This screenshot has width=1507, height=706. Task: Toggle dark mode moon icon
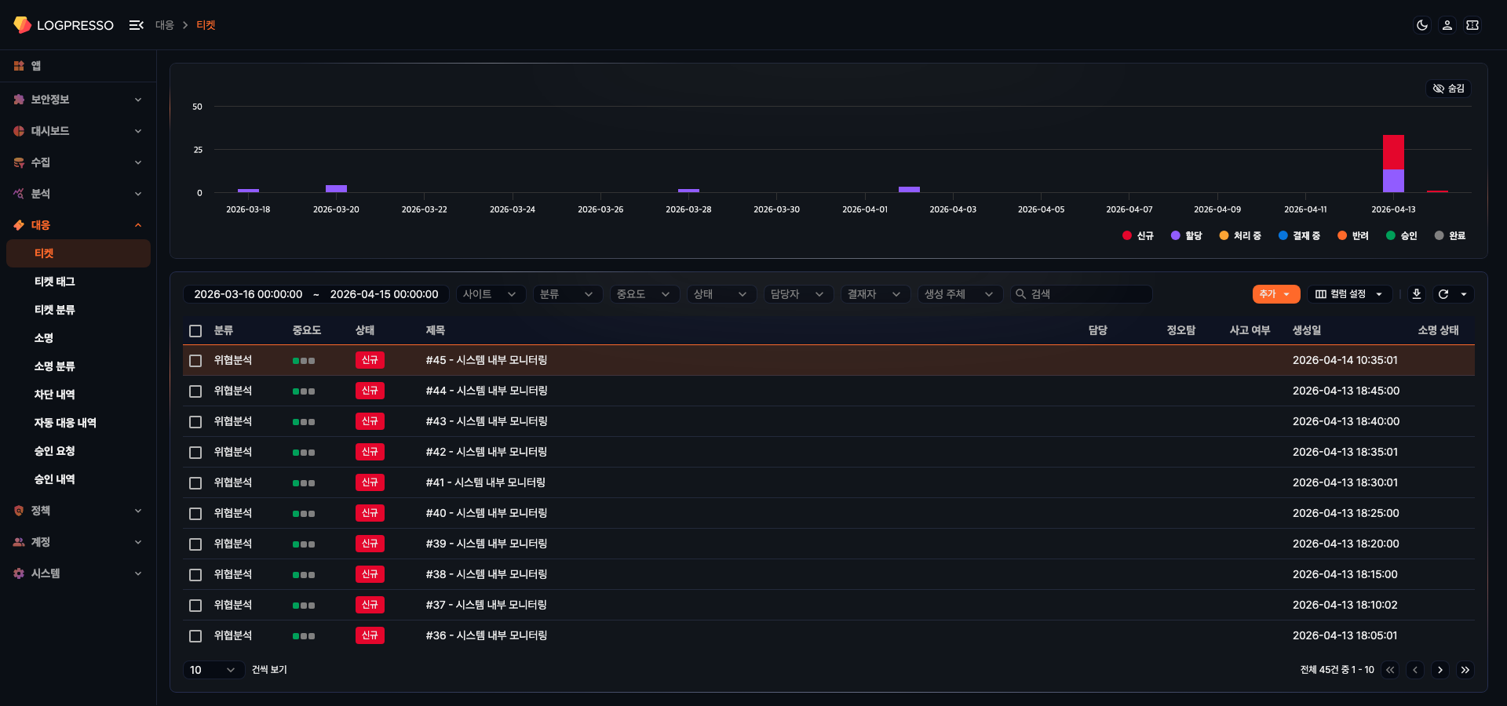(x=1421, y=25)
